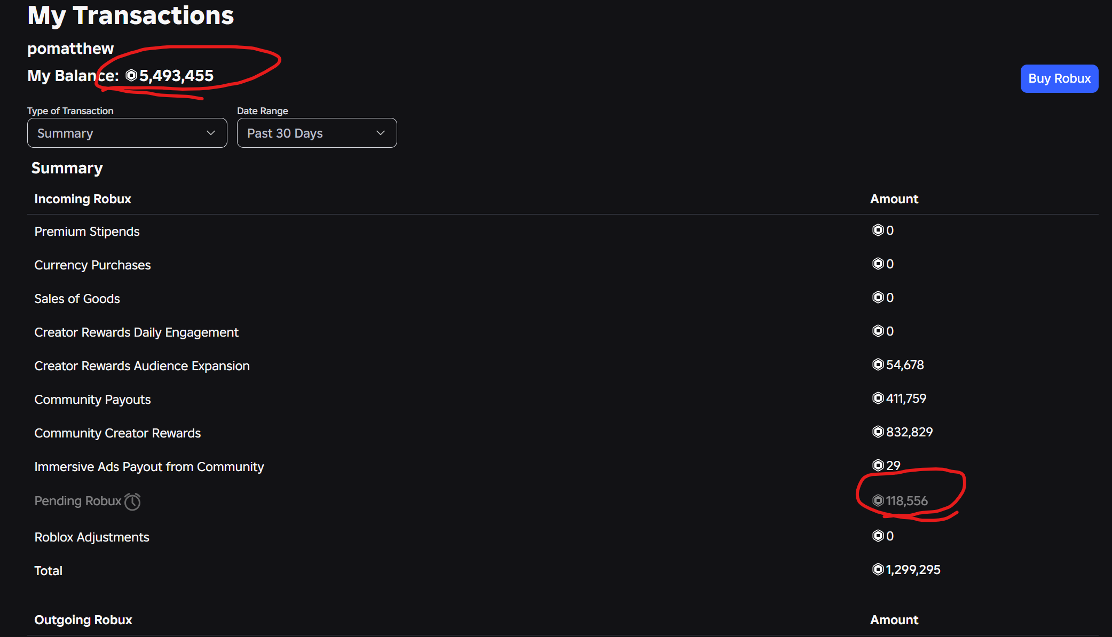Viewport: 1112px width, 637px height.
Task: Select the Community Payouts row
Action: [x=563, y=399]
